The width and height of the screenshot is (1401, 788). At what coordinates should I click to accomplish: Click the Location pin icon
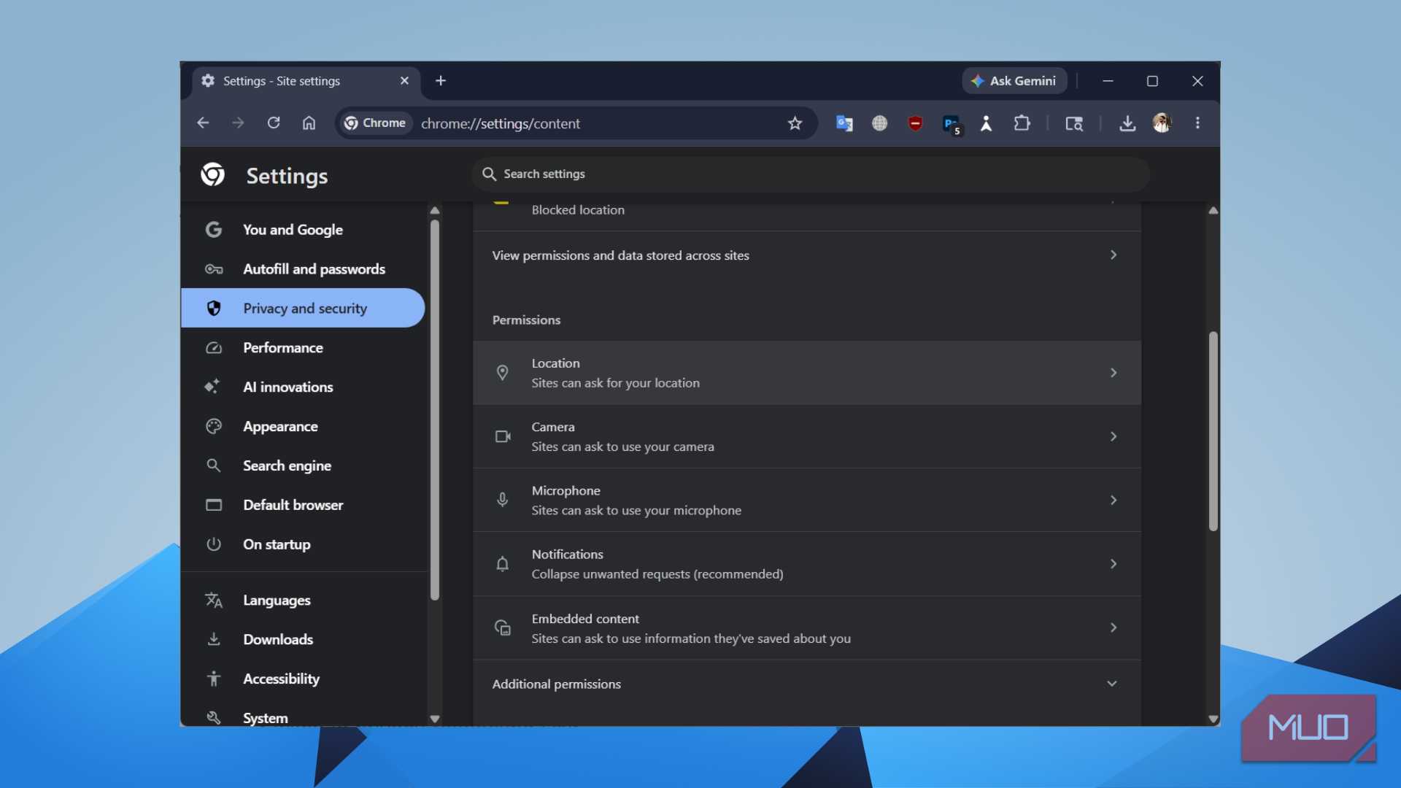pyautogui.click(x=502, y=373)
